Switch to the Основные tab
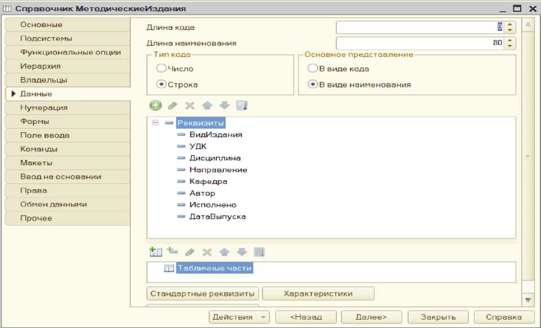Screen dimensions: 541x328 (68, 25)
